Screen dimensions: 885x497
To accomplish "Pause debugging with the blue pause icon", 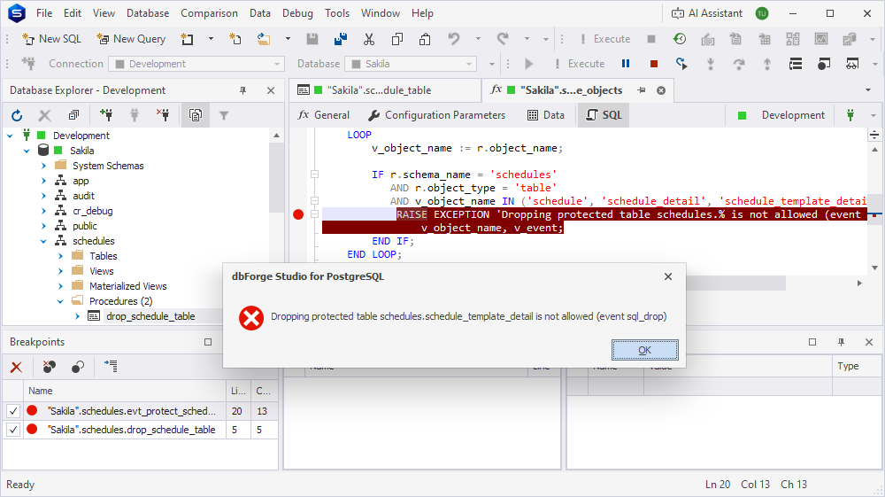I will click(626, 64).
